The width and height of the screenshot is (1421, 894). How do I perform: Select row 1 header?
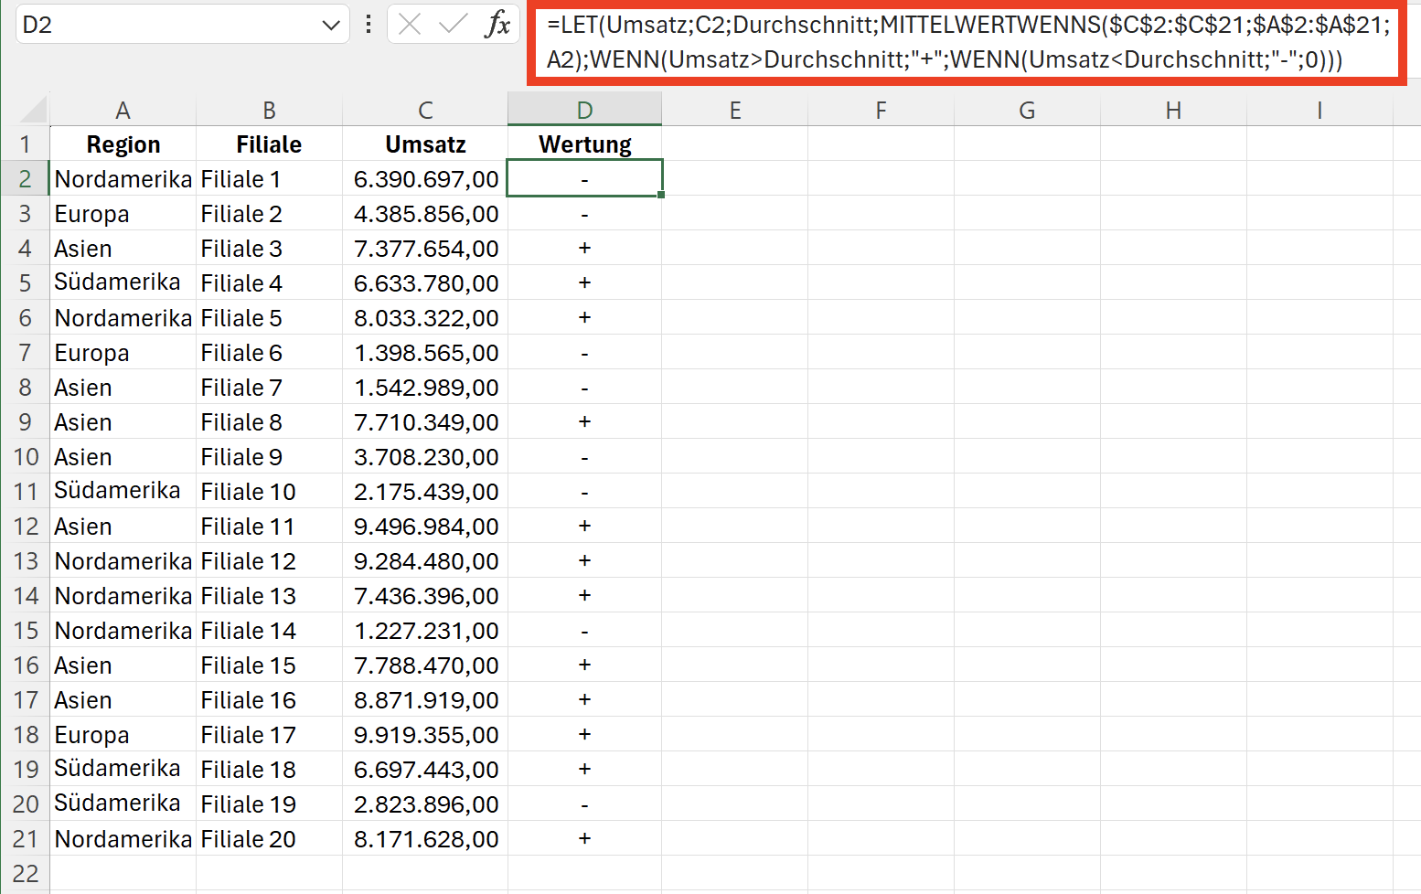tap(25, 144)
